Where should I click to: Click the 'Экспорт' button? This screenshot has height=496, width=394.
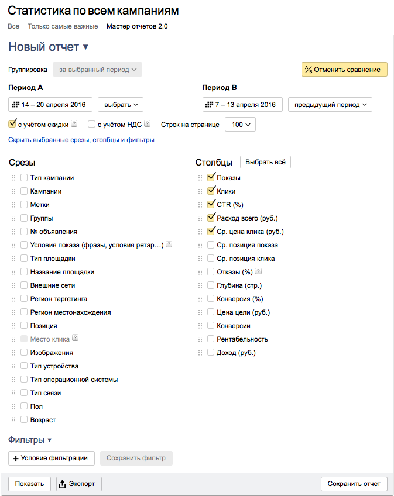[79, 484]
